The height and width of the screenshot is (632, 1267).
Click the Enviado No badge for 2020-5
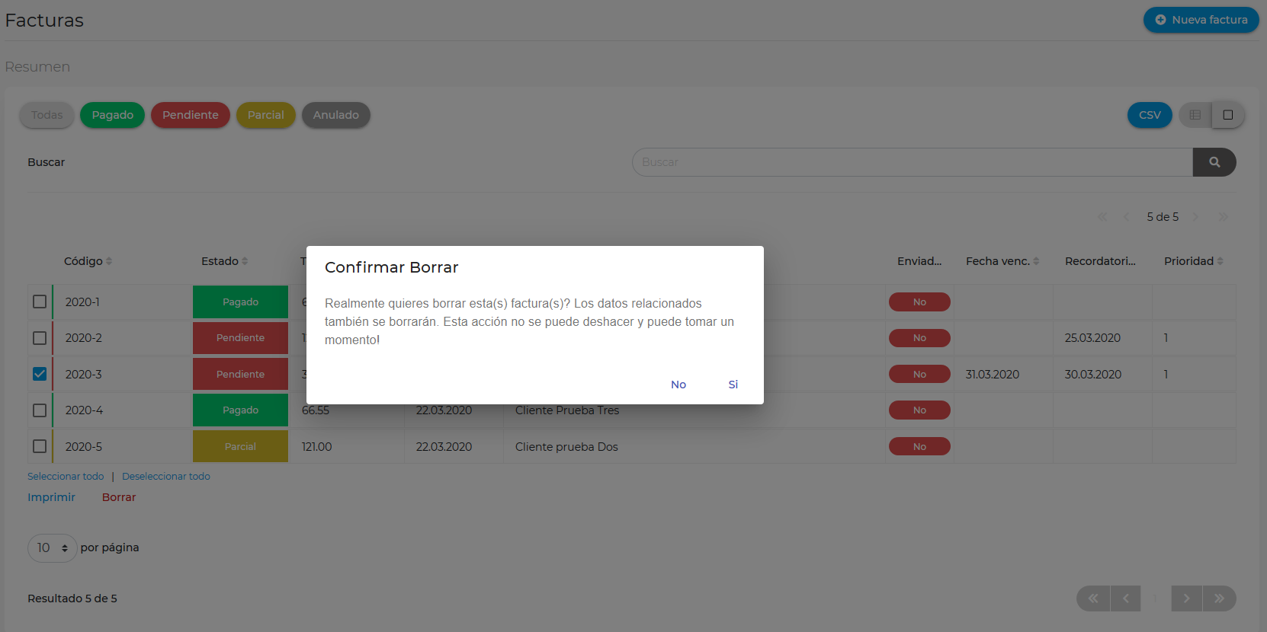coord(919,446)
